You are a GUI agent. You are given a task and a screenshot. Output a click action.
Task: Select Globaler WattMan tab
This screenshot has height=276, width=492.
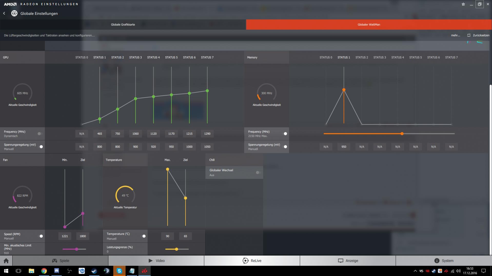point(369,25)
